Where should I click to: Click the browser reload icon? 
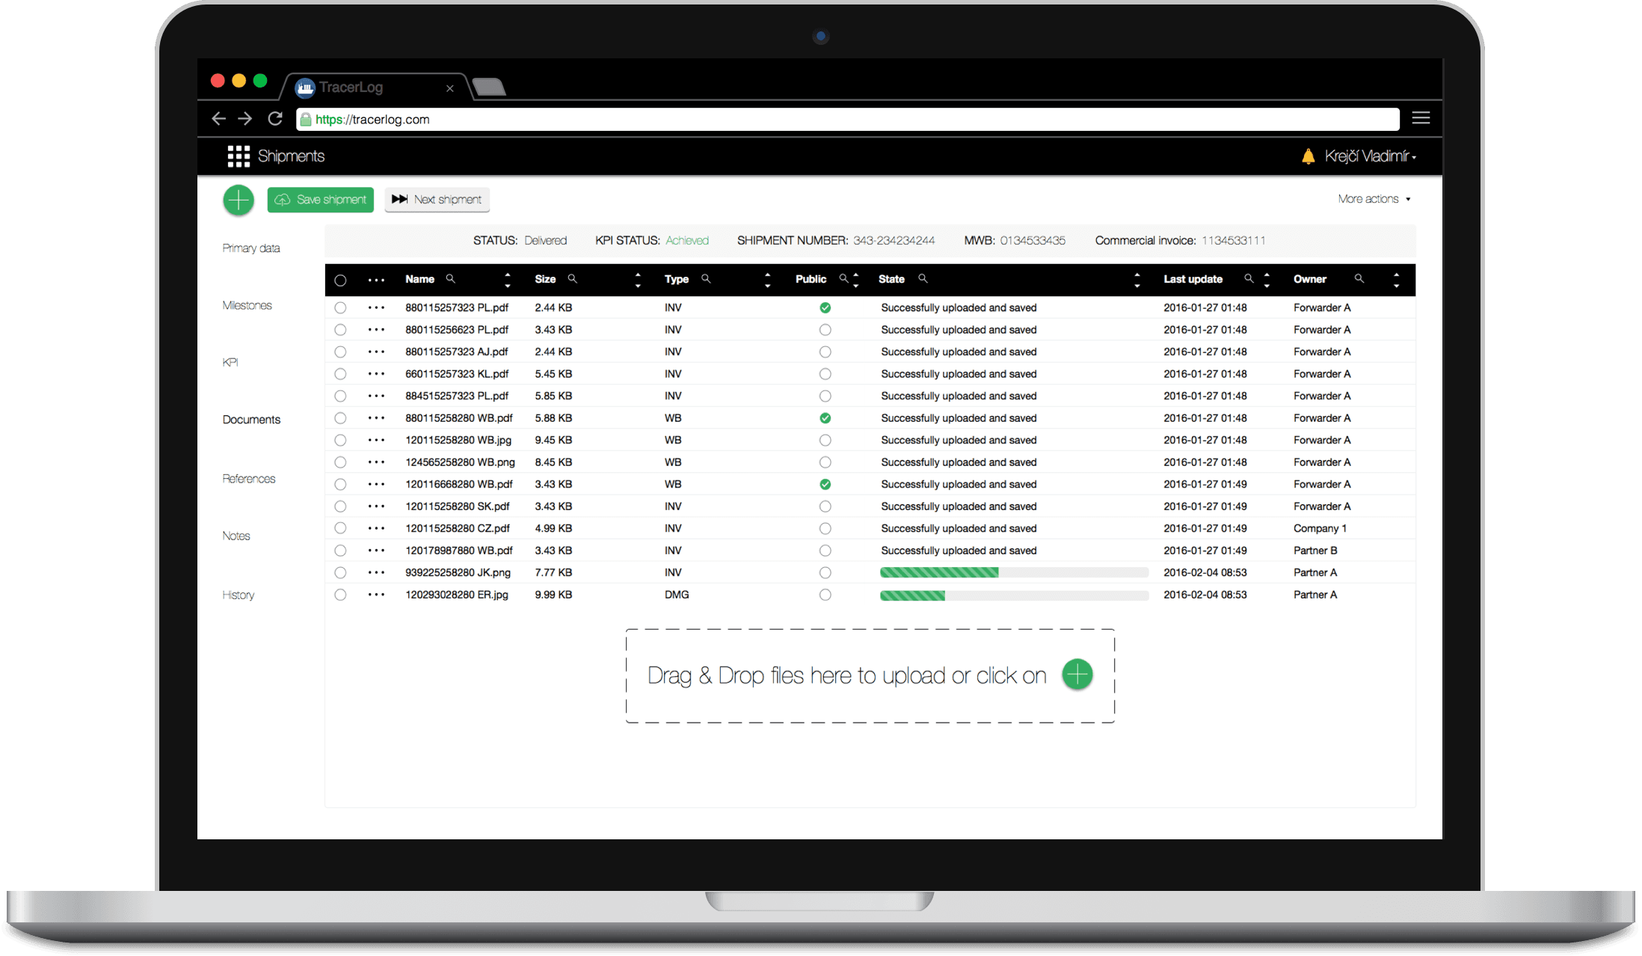pos(274,118)
